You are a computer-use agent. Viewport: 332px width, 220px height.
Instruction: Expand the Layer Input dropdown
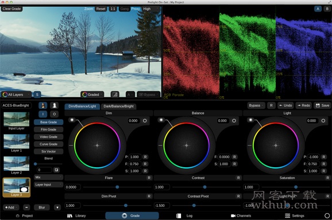click(48, 184)
